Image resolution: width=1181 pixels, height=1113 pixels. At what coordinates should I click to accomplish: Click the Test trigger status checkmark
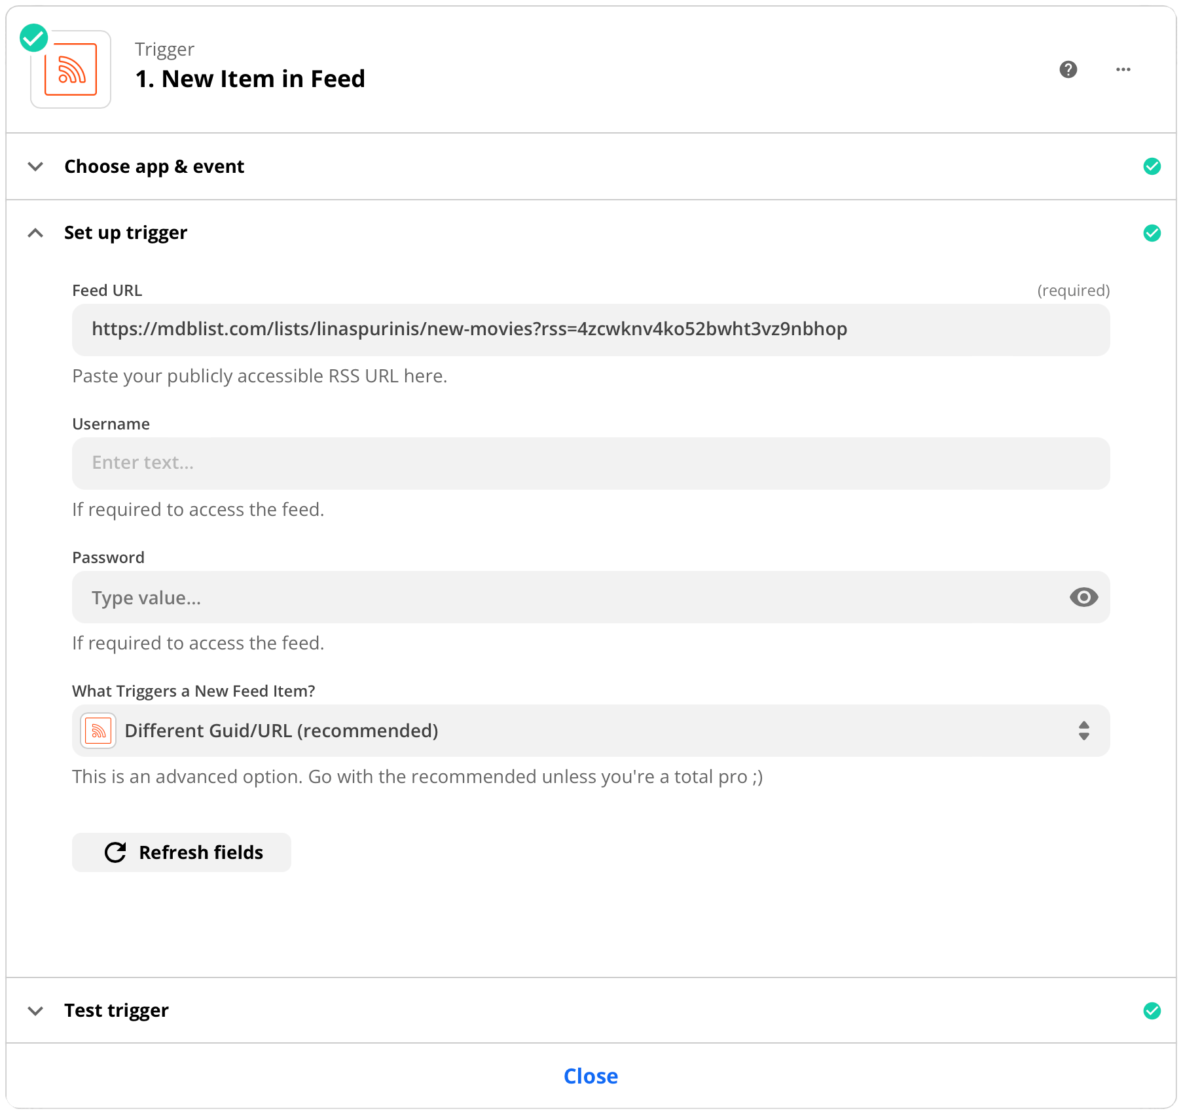(1152, 1011)
